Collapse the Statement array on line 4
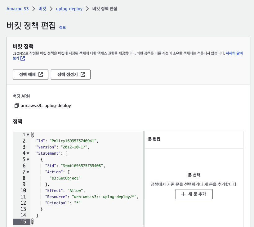This screenshot has height=227, width=254. [x=28, y=153]
